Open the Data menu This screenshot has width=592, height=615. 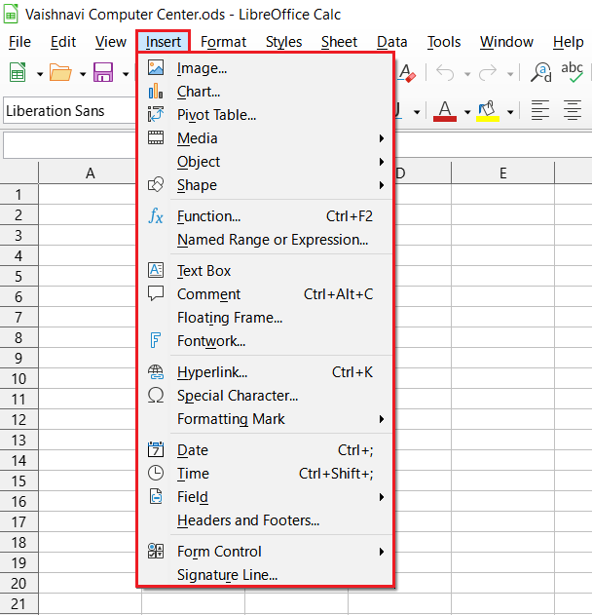pos(391,42)
